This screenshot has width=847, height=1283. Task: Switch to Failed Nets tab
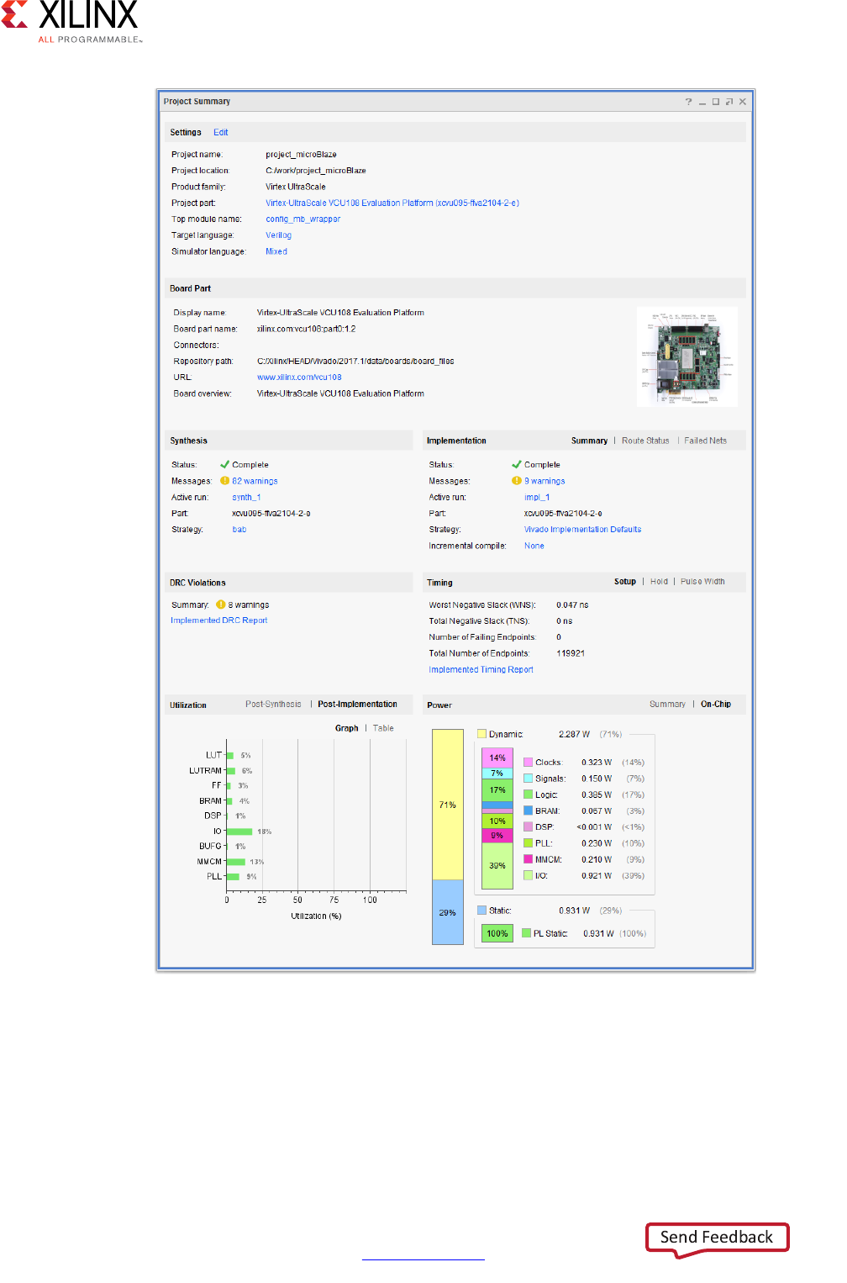(x=706, y=441)
